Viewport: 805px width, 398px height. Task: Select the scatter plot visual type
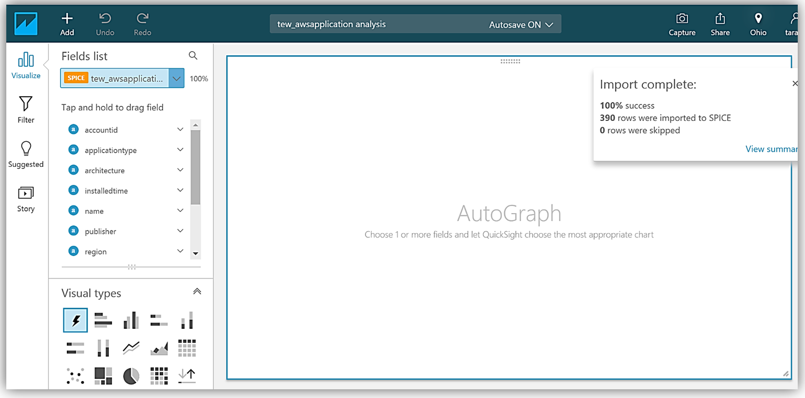[x=76, y=376]
